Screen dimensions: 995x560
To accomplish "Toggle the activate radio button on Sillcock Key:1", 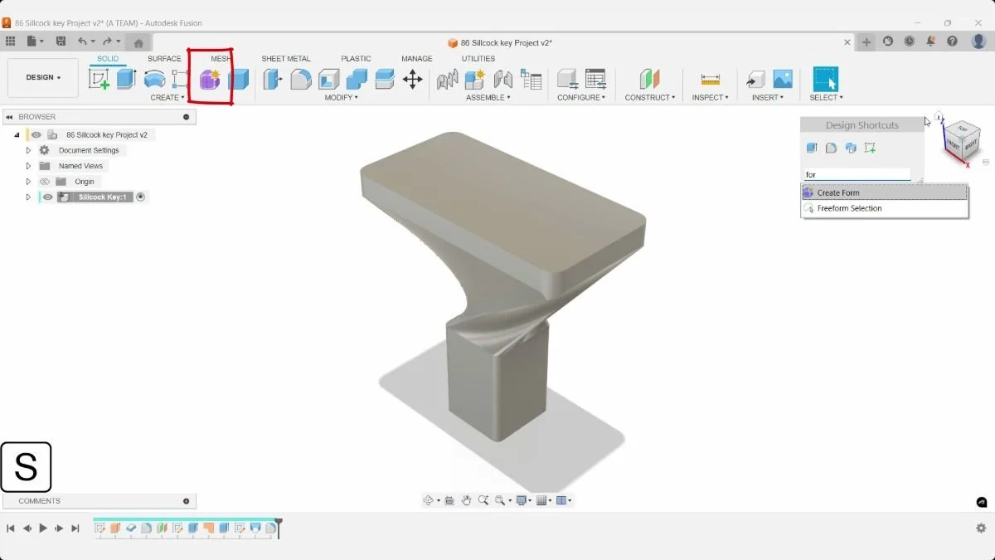I will tap(141, 197).
